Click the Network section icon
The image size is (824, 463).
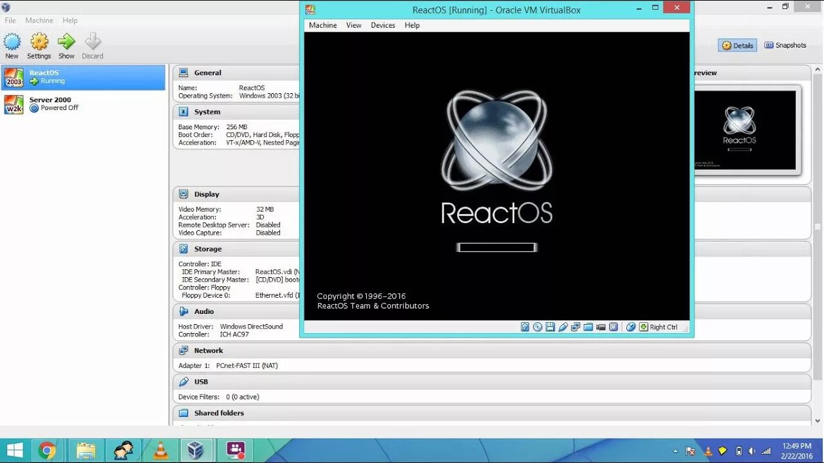183,350
